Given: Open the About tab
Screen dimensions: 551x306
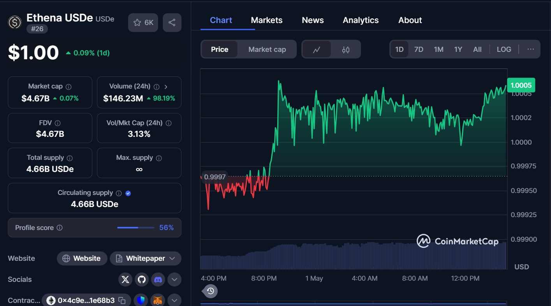Looking at the screenshot, I should click(410, 20).
